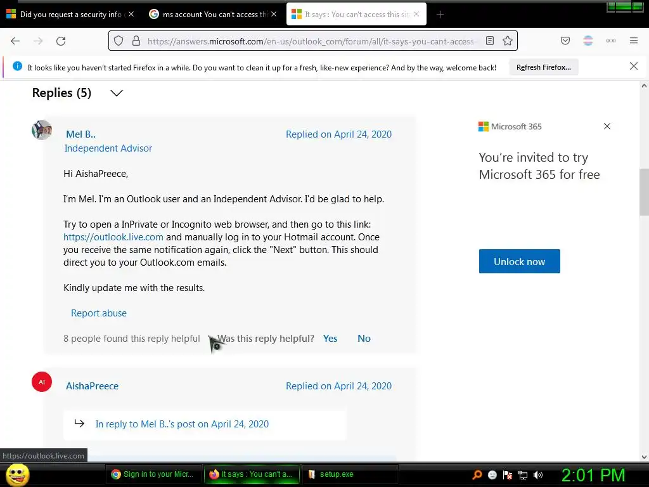
Task: Open 'In reply to Mel B..'s post' link
Action: pos(182,424)
